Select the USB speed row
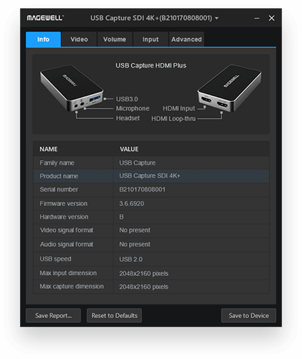The image size is (302, 359). 151,259
